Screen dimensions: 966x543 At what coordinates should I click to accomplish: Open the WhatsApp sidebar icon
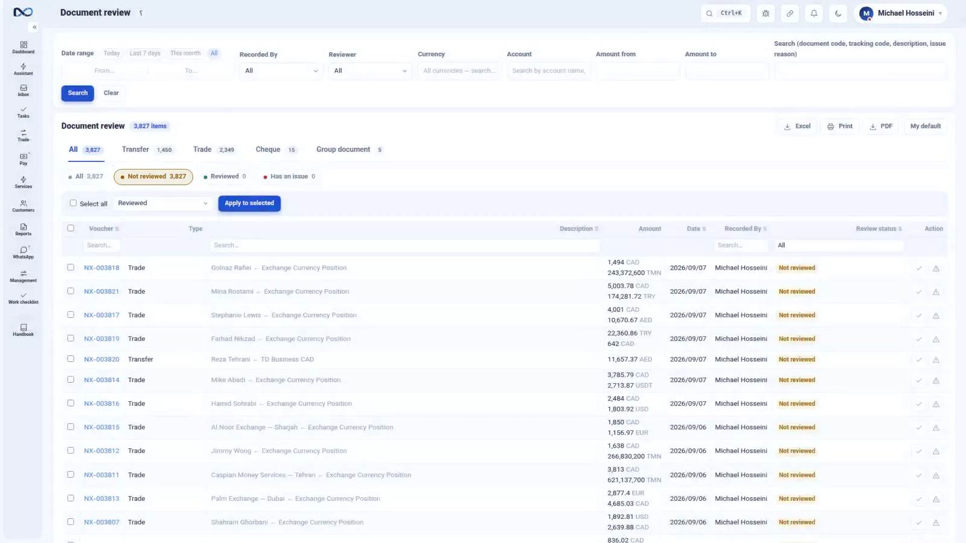[x=23, y=253]
